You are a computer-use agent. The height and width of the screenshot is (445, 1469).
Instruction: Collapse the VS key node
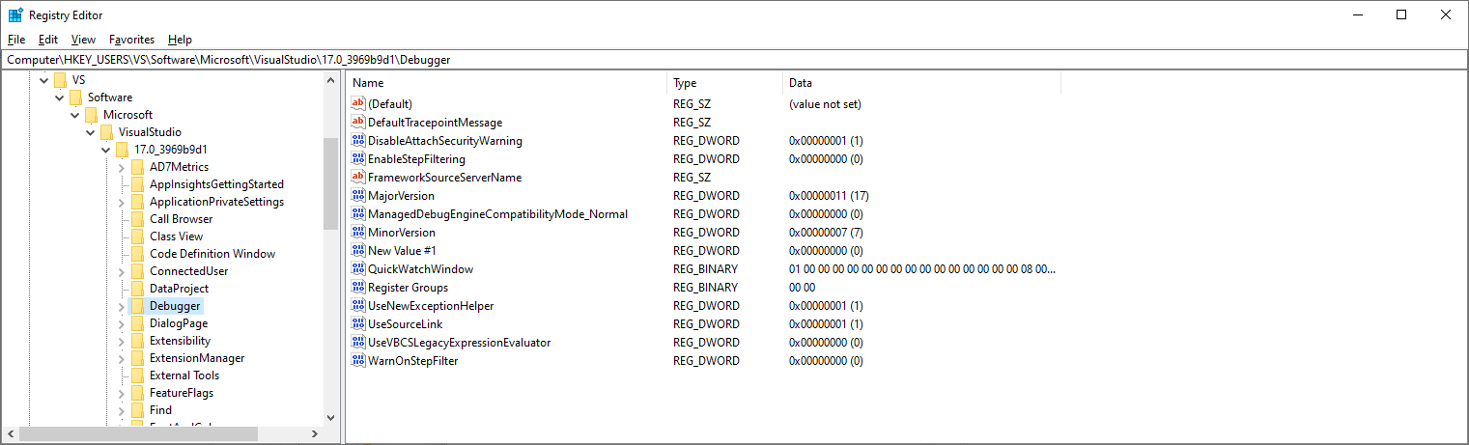click(x=44, y=80)
